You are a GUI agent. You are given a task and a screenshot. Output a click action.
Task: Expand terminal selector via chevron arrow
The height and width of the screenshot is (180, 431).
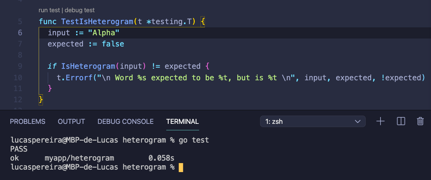pos(358,121)
